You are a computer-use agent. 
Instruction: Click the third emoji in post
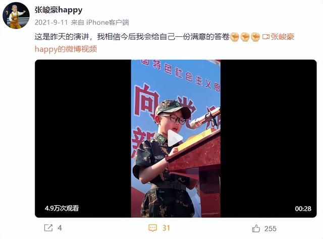255,37
